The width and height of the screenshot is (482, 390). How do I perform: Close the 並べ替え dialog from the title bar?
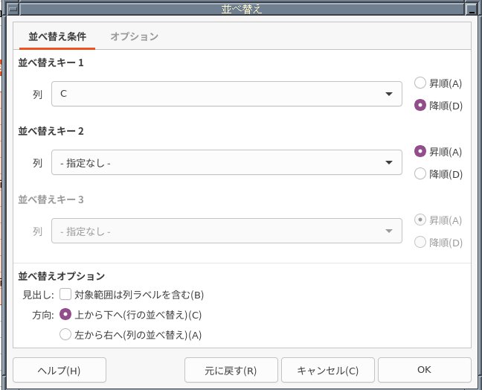pos(472,8)
